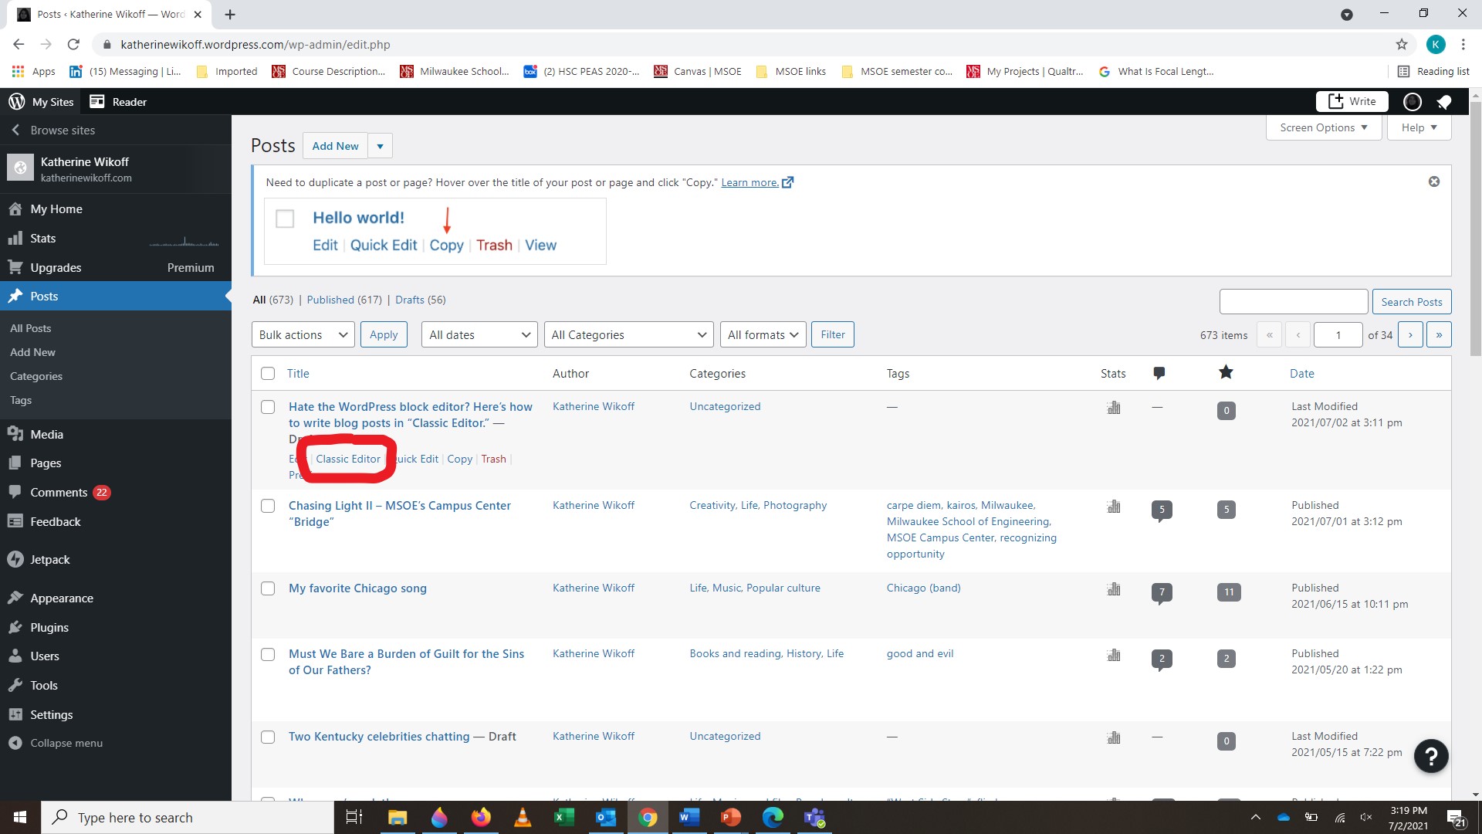Viewport: 1482px width, 834px height.
Task: Open WordPress notifications bell icon
Action: click(x=1443, y=102)
